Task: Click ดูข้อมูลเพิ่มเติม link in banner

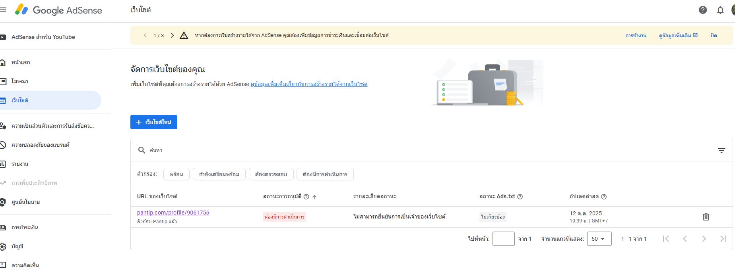Action: (678, 36)
